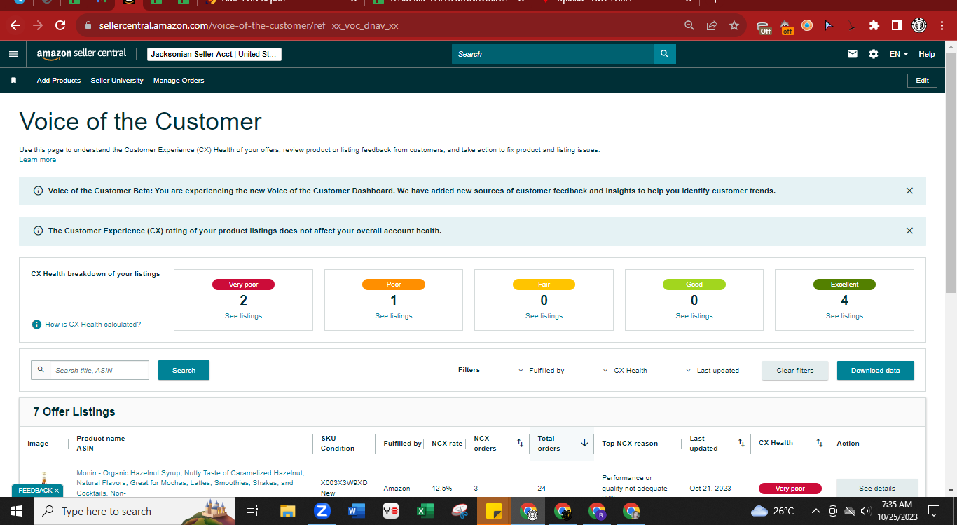Close the FEEDBACK tab
The width and height of the screenshot is (957, 525).
coord(57,491)
